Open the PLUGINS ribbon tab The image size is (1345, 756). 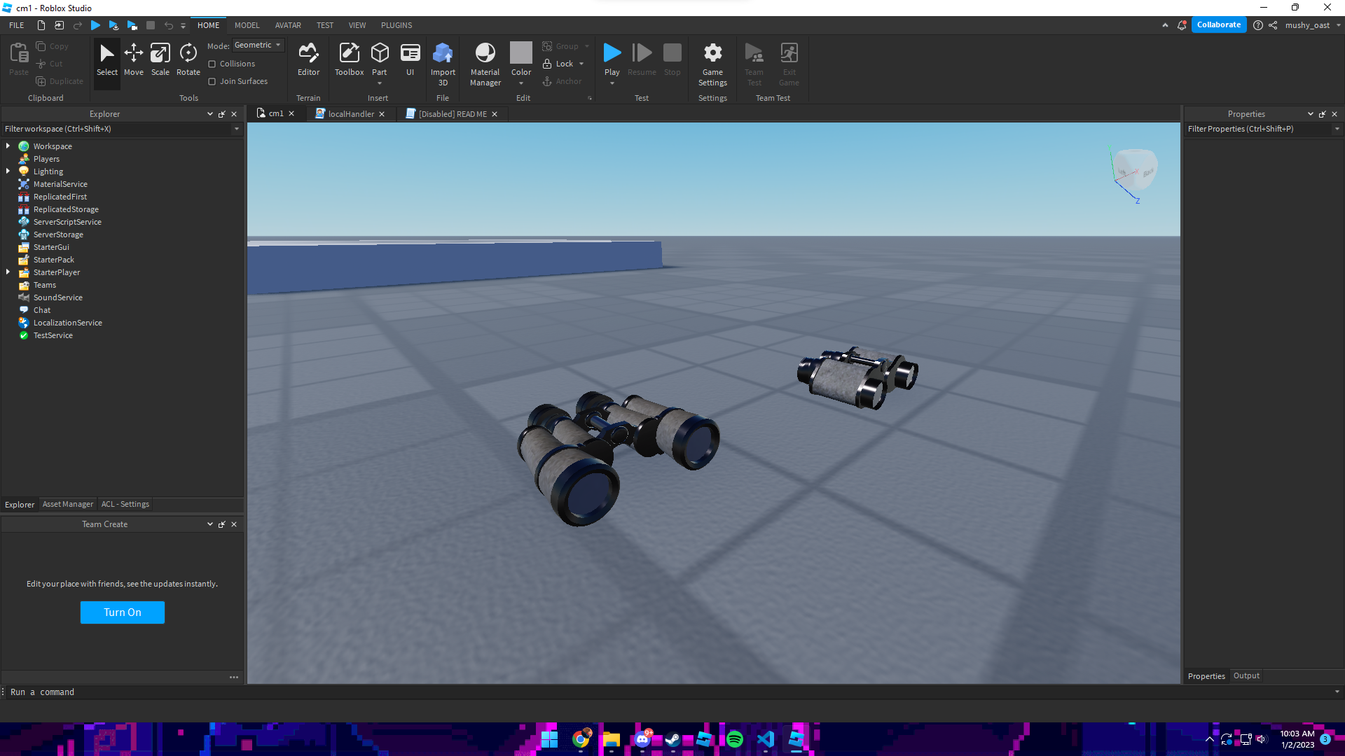point(396,25)
